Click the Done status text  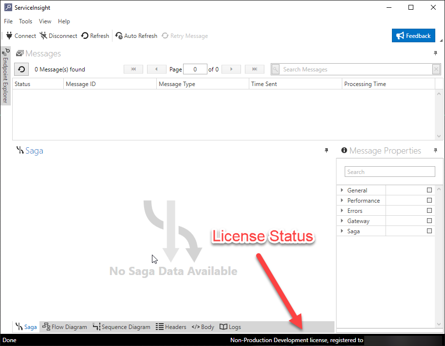[9, 340]
